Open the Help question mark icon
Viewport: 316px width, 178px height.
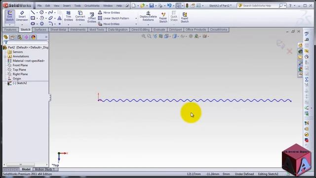[x=290, y=5]
